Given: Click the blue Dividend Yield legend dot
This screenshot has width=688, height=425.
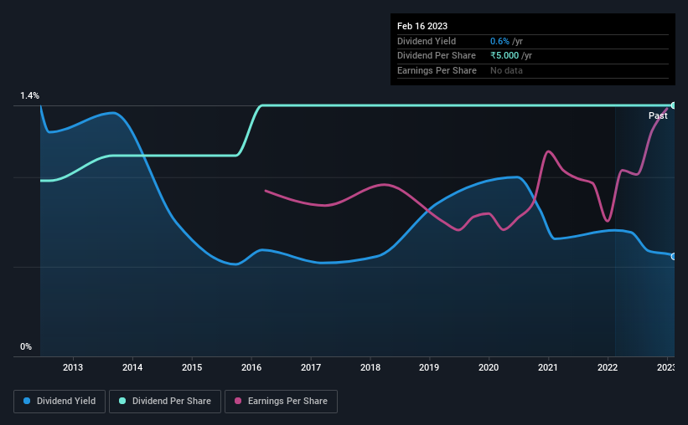Looking at the screenshot, I should (27, 401).
